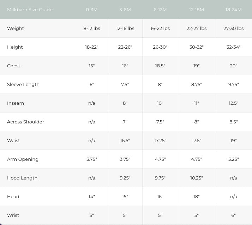
Task: Select the 18-24M column header
Action: point(233,10)
